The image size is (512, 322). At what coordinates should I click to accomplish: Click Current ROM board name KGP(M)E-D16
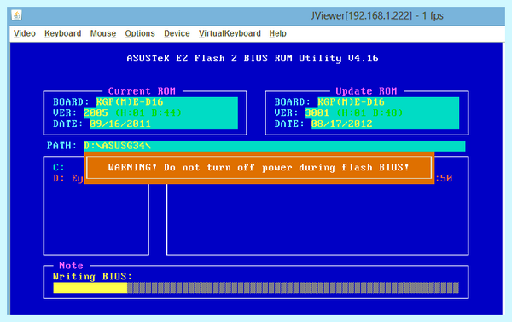click(x=130, y=102)
